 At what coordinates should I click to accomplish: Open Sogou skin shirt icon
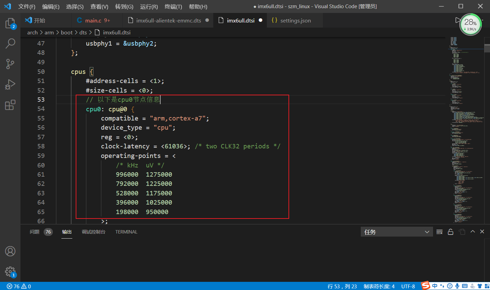(x=480, y=286)
